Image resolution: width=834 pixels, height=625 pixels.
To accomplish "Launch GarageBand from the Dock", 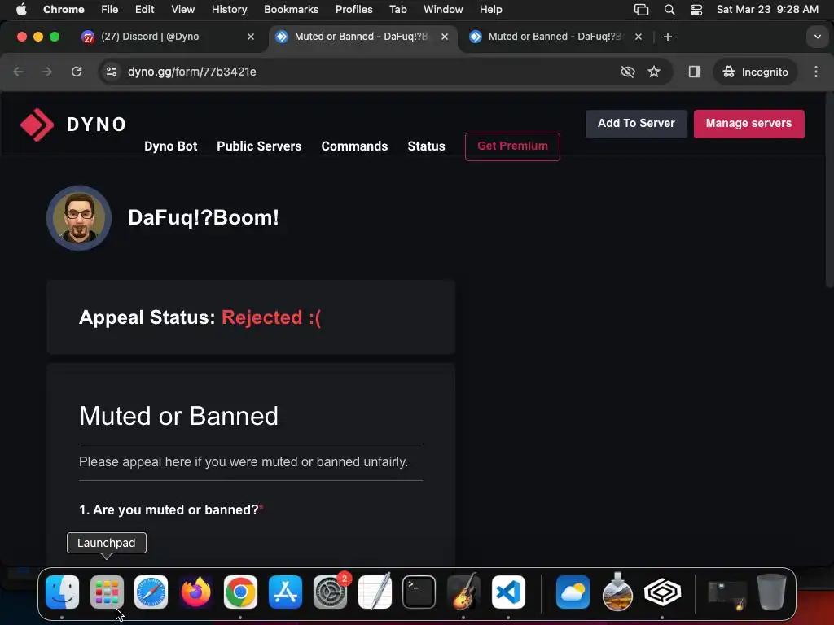I will 463,592.
